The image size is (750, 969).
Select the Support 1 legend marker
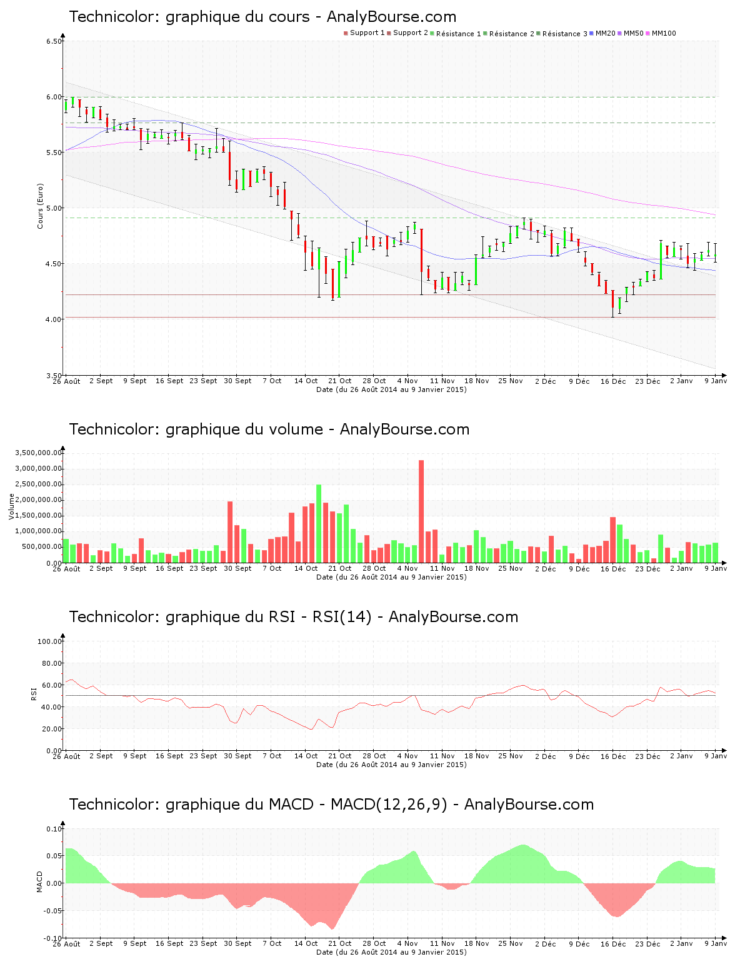pos(346,31)
